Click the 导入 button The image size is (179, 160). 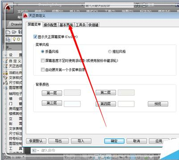[81, 141]
